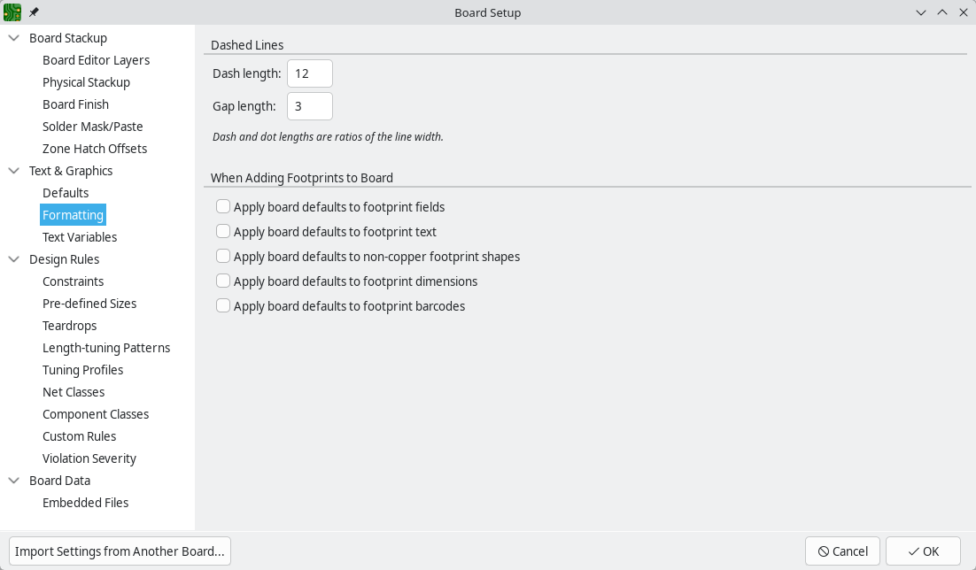The width and height of the screenshot is (976, 570).
Task: Collapse the Board Data section
Action: click(14, 481)
